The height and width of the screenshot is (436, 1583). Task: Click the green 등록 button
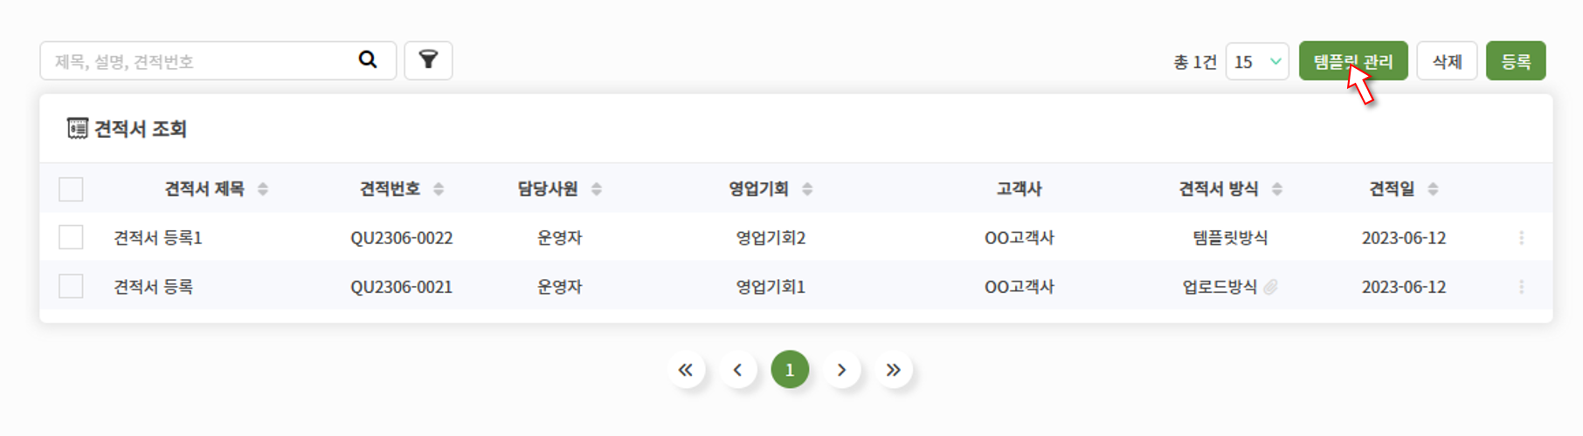coord(1516,61)
